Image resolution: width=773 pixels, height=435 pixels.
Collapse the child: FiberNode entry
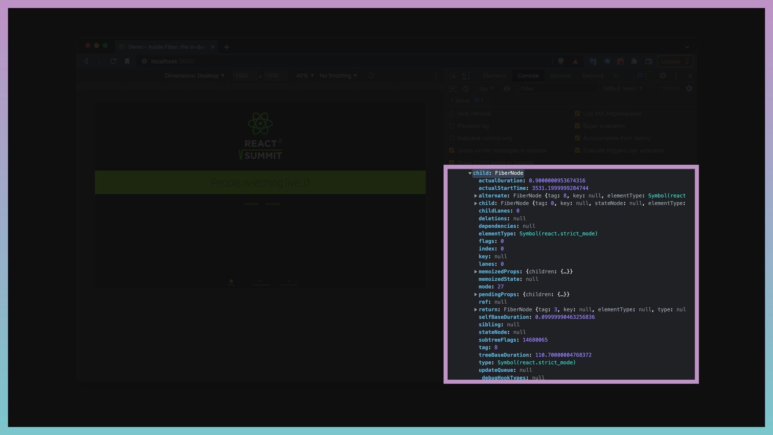(x=470, y=173)
